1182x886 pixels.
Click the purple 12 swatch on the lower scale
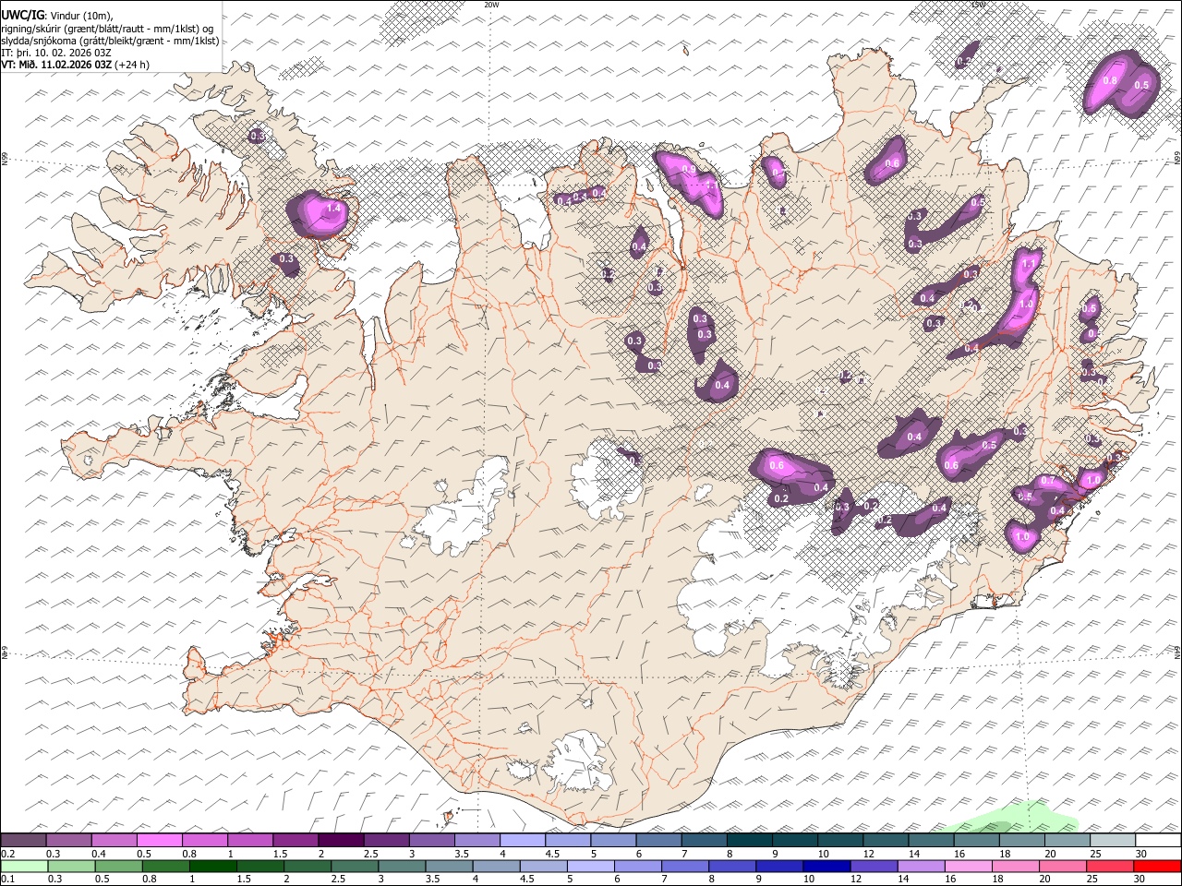click(874, 867)
